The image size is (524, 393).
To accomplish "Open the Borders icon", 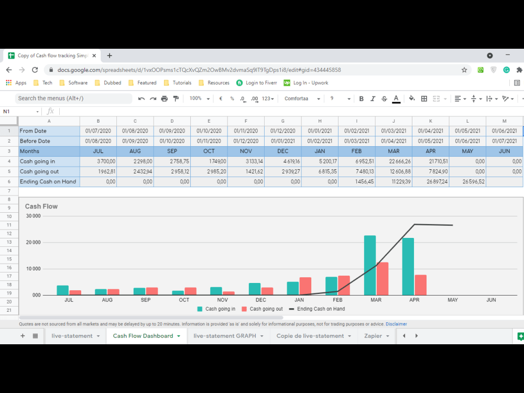I will click(x=424, y=99).
